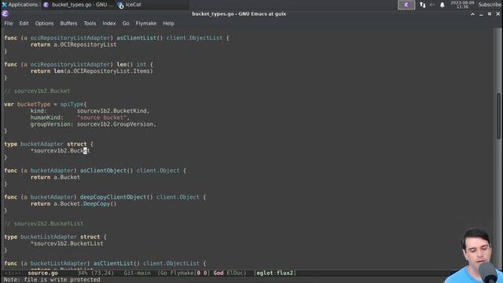Click the vertical scrollbar thumb
This screenshot has width=503, height=283.
click(498, 116)
